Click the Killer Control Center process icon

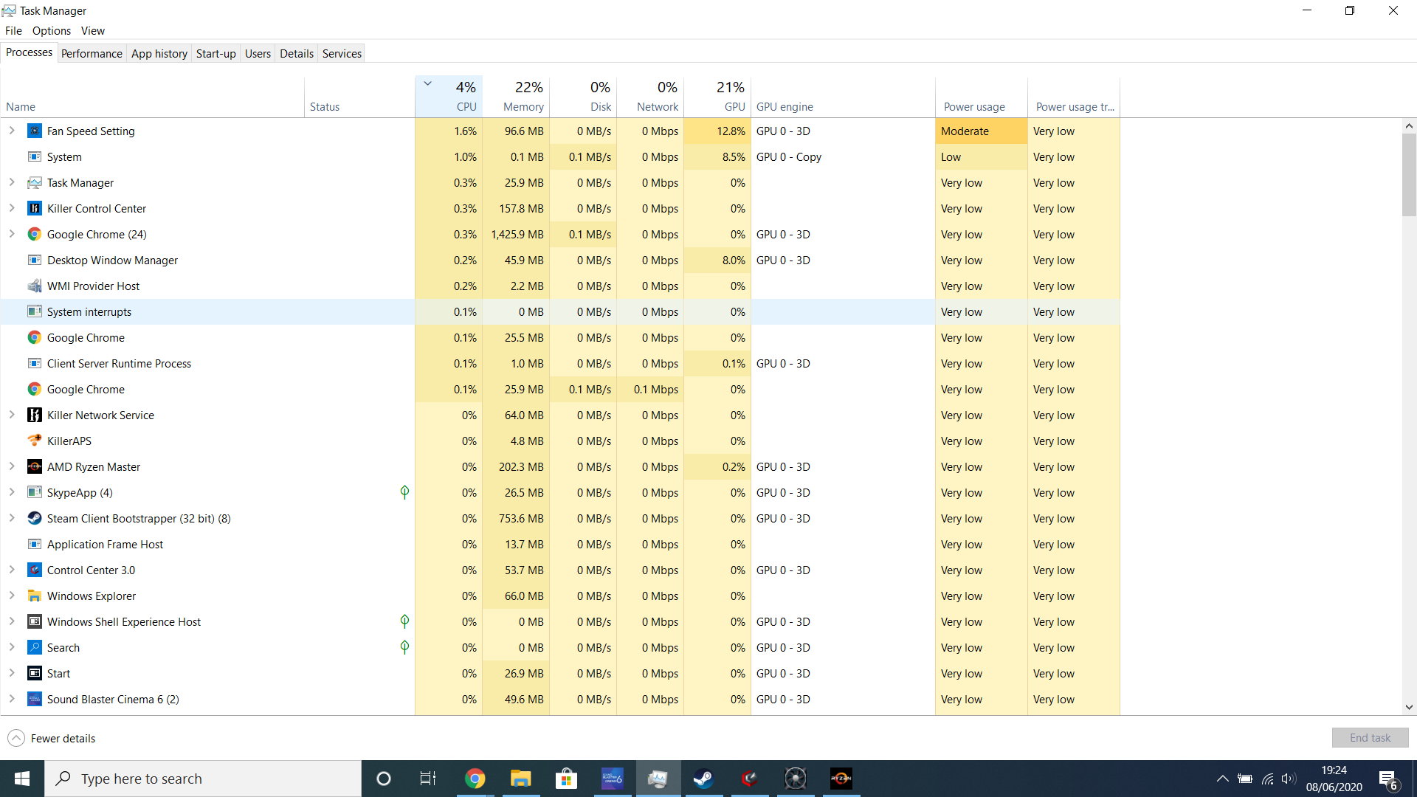coord(35,209)
